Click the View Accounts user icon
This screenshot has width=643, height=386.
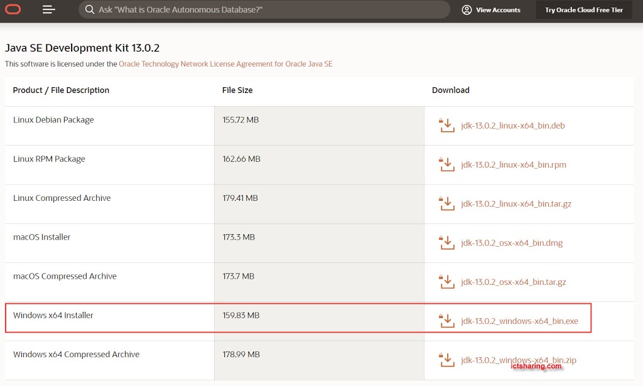(467, 10)
